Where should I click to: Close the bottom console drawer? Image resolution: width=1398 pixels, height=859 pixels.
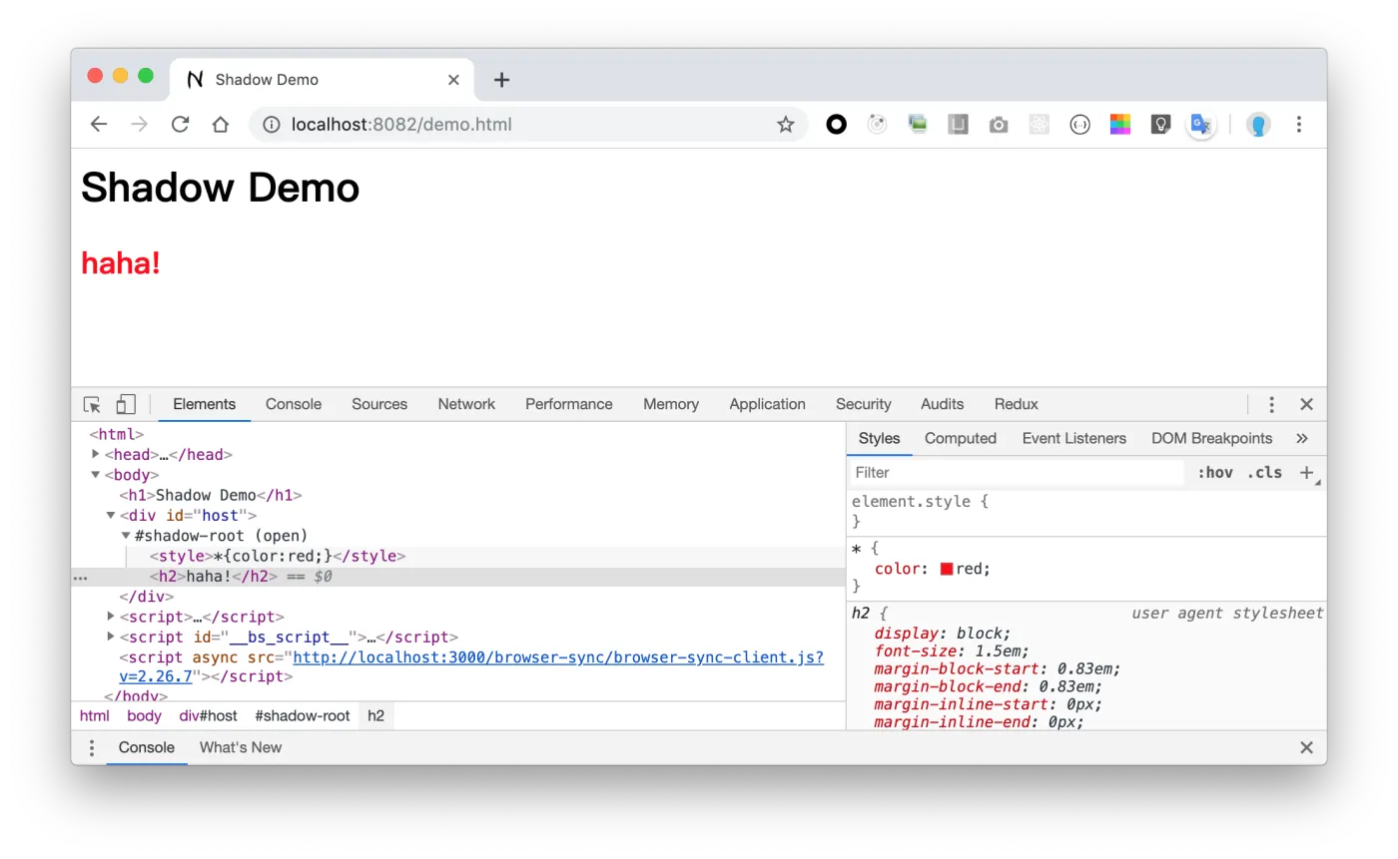click(1306, 747)
